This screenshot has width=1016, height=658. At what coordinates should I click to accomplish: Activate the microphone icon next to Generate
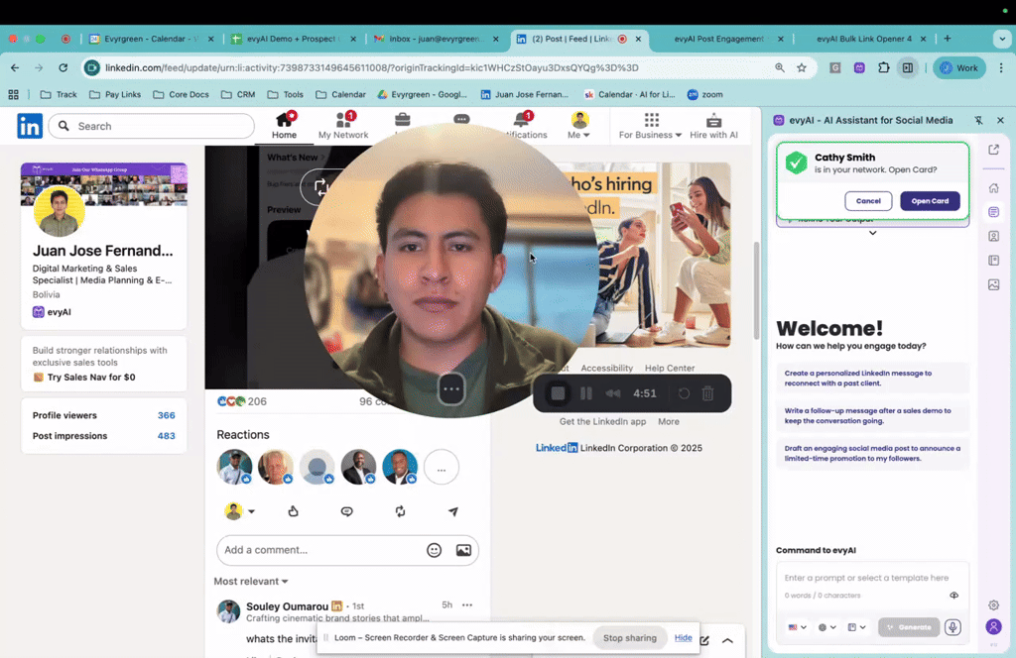[x=953, y=627]
